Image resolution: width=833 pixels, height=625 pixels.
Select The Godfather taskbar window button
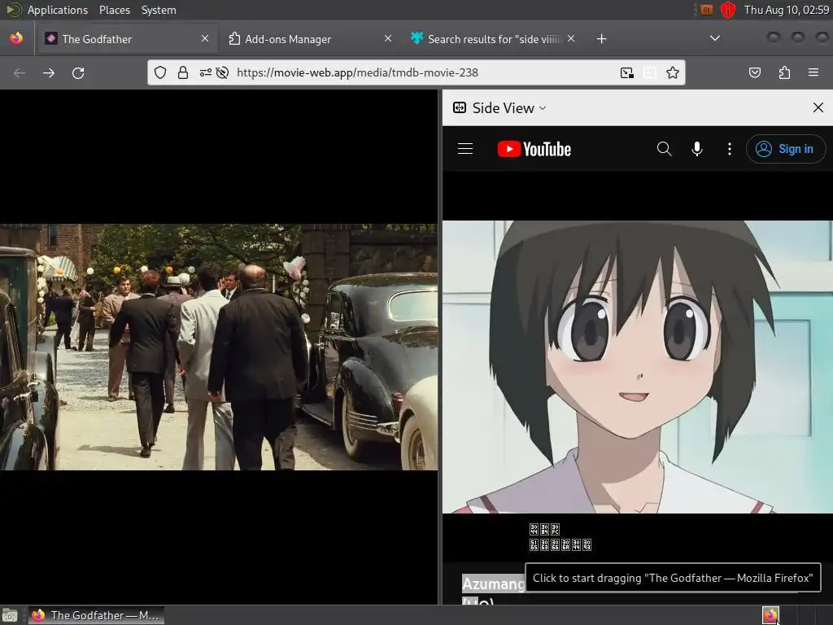[x=96, y=615]
